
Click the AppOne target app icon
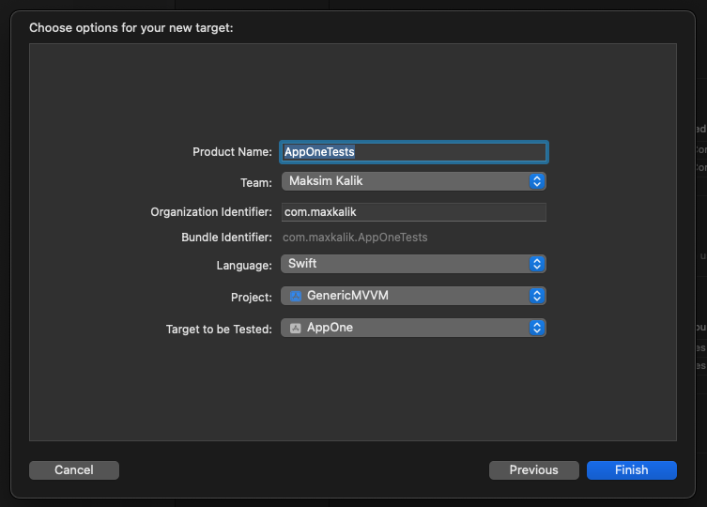click(x=296, y=328)
